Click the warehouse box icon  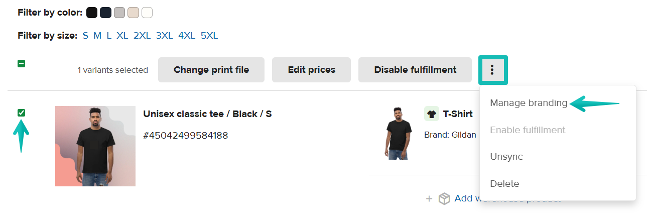click(444, 199)
